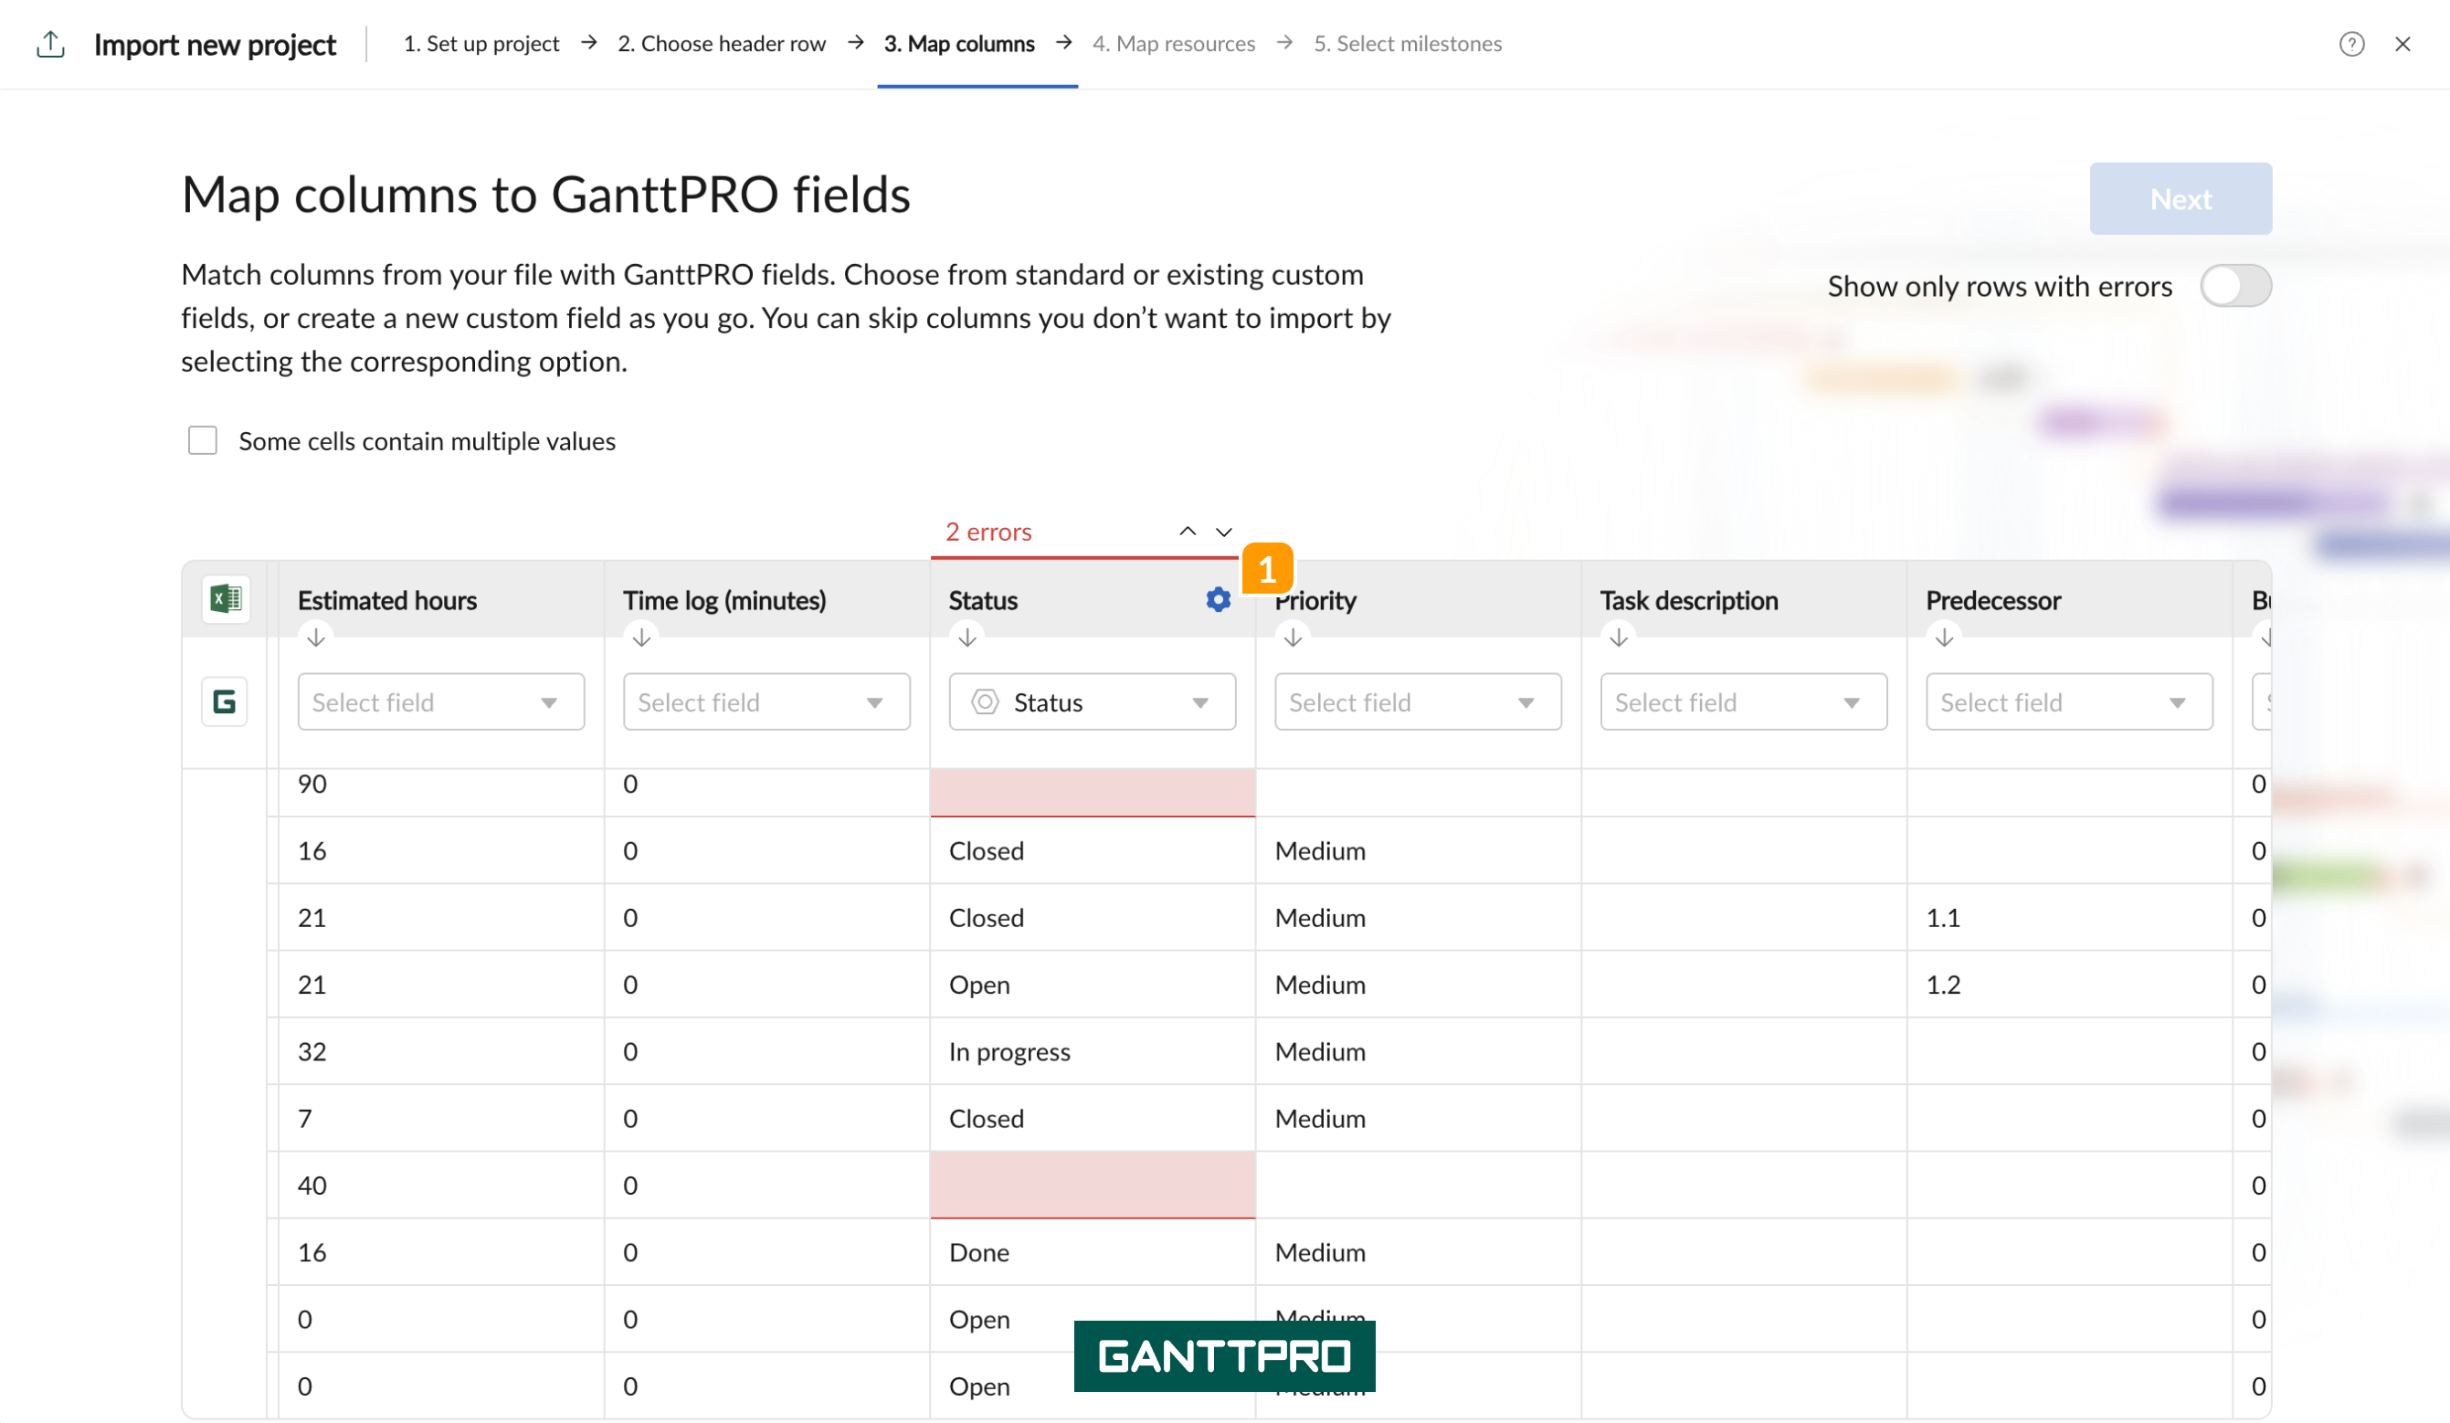Image resolution: width=2450 pixels, height=1423 pixels.
Task: Click estimated hours cell '90'
Action: coord(441,792)
